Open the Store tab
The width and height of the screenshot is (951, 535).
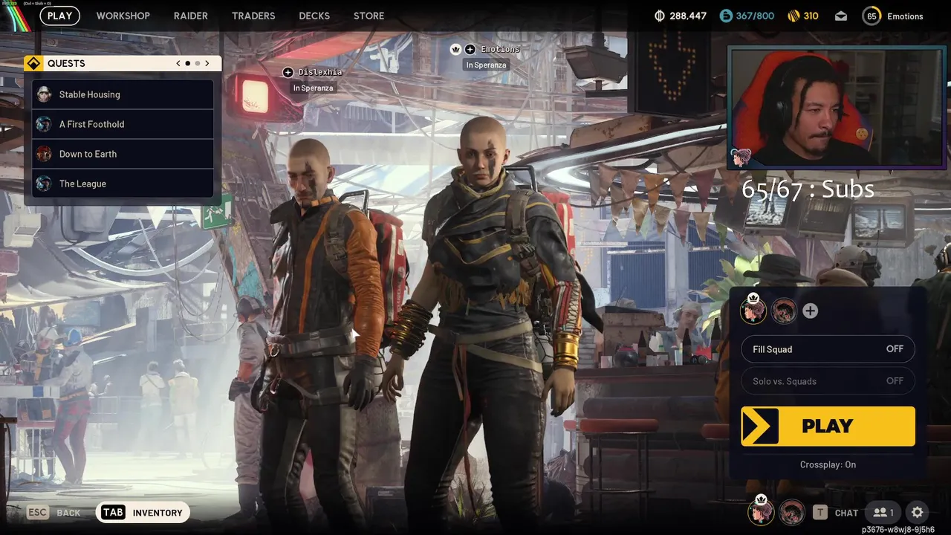369,16
